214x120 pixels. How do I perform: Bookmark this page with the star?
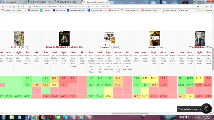tap(198, 7)
